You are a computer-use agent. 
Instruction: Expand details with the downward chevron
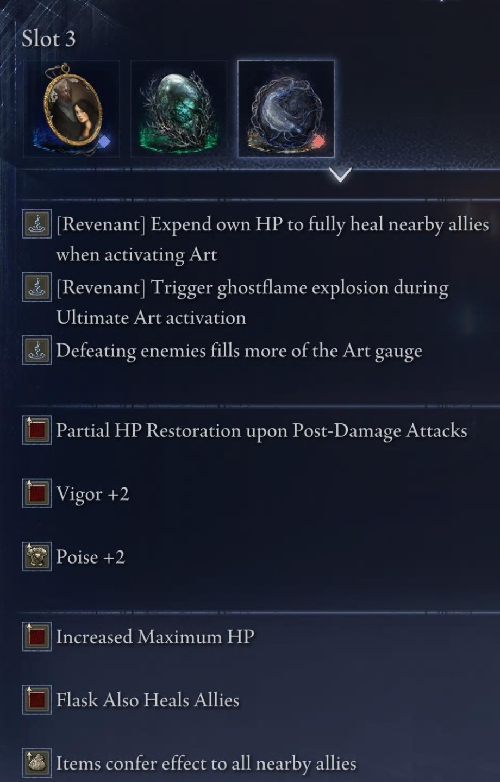pos(340,174)
